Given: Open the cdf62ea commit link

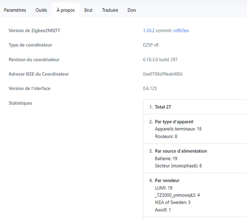Looking at the screenshot, I should click(x=180, y=31).
